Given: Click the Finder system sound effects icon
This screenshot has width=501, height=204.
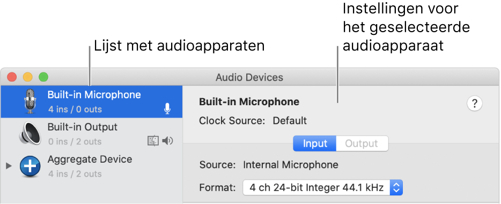Looking at the screenshot, I should (153, 141).
